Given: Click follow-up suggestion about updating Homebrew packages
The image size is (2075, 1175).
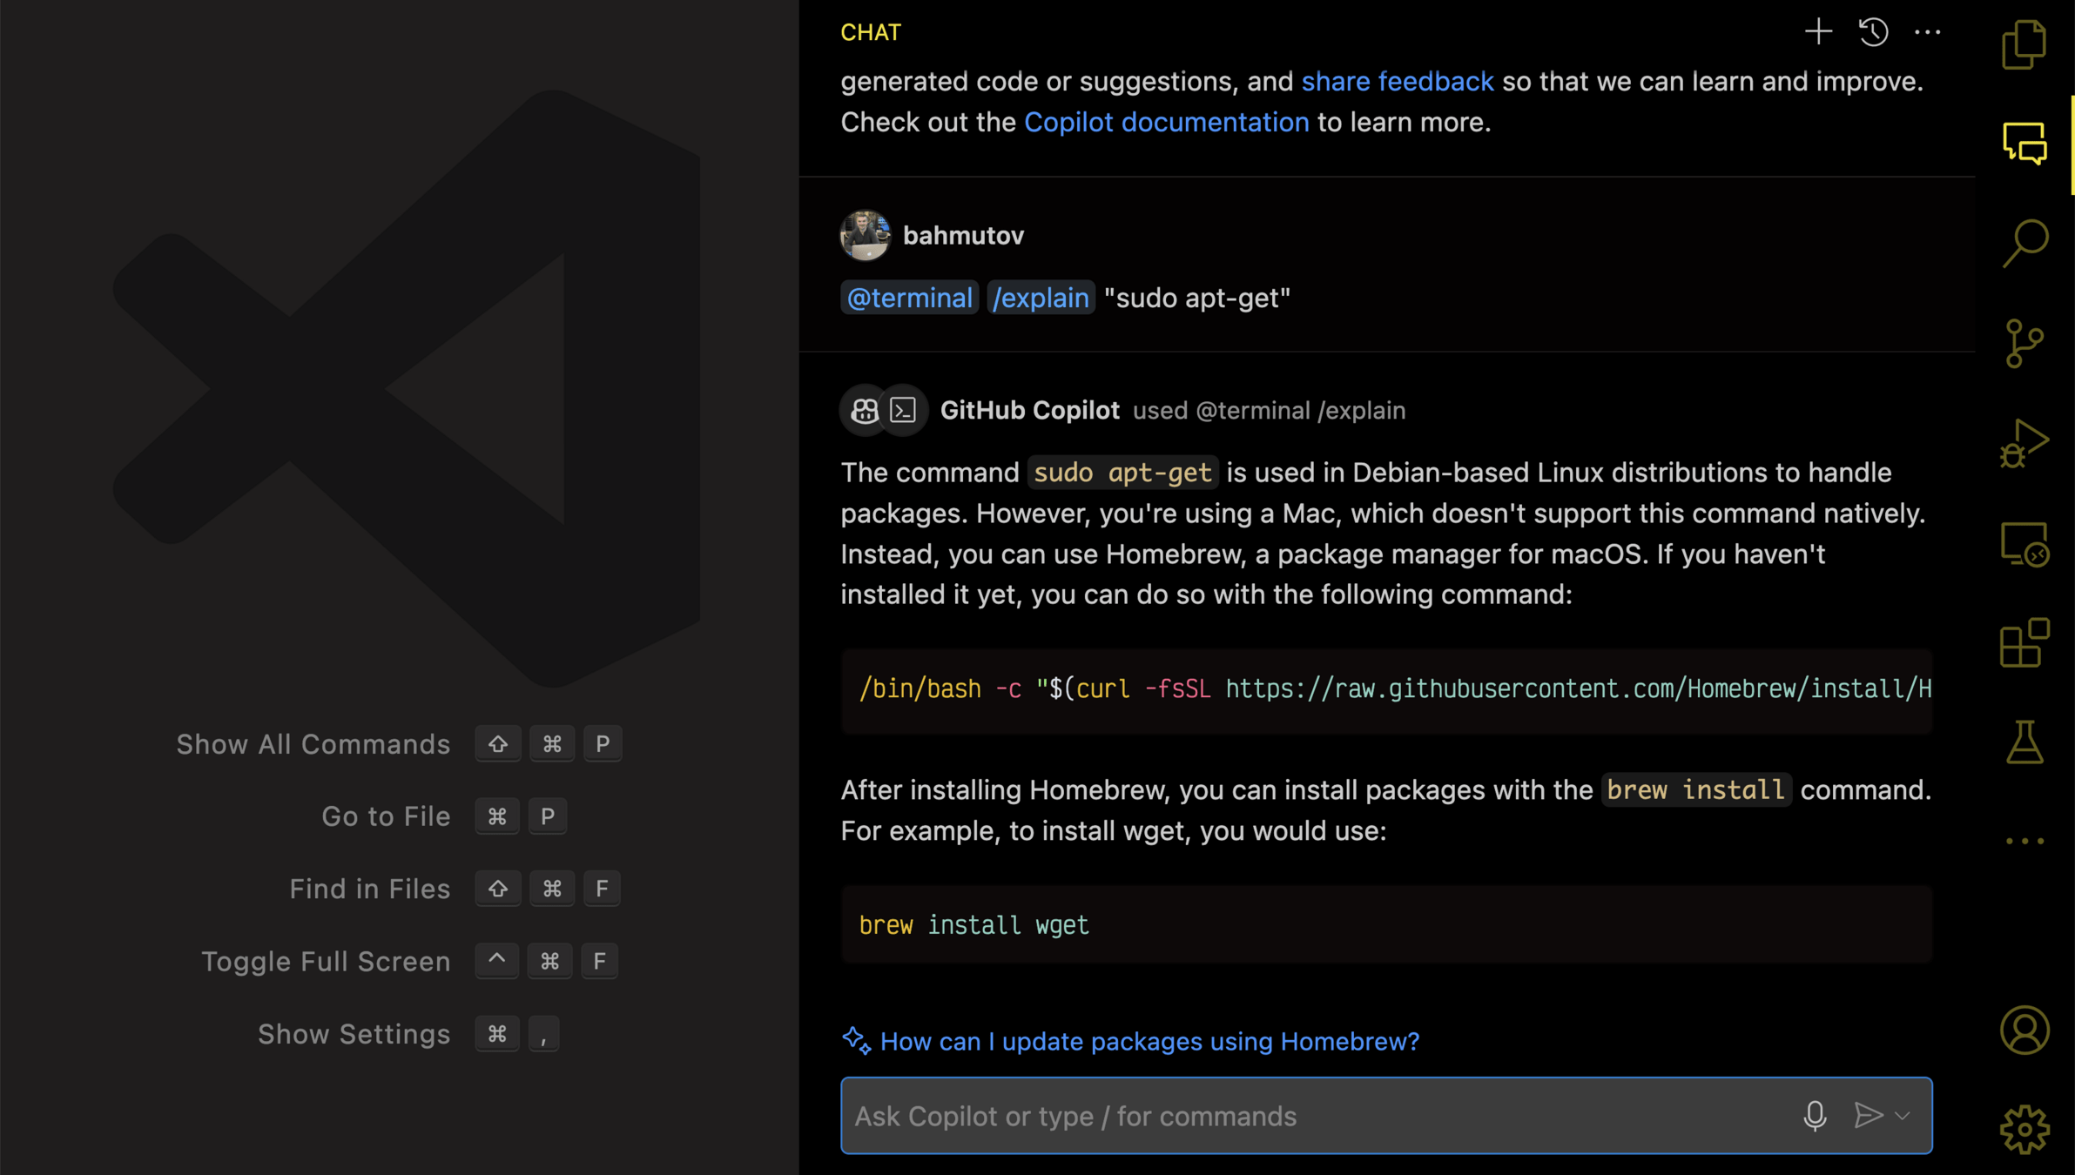Looking at the screenshot, I should (x=1149, y=1041).
